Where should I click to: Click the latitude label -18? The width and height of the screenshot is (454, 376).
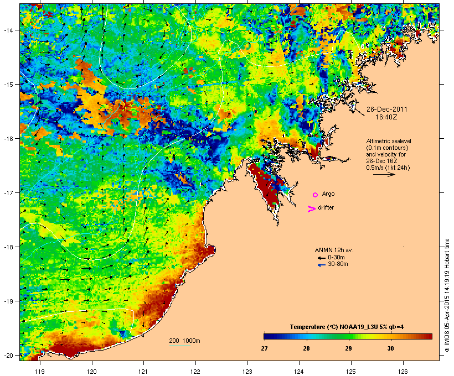(x=8, y=247)
